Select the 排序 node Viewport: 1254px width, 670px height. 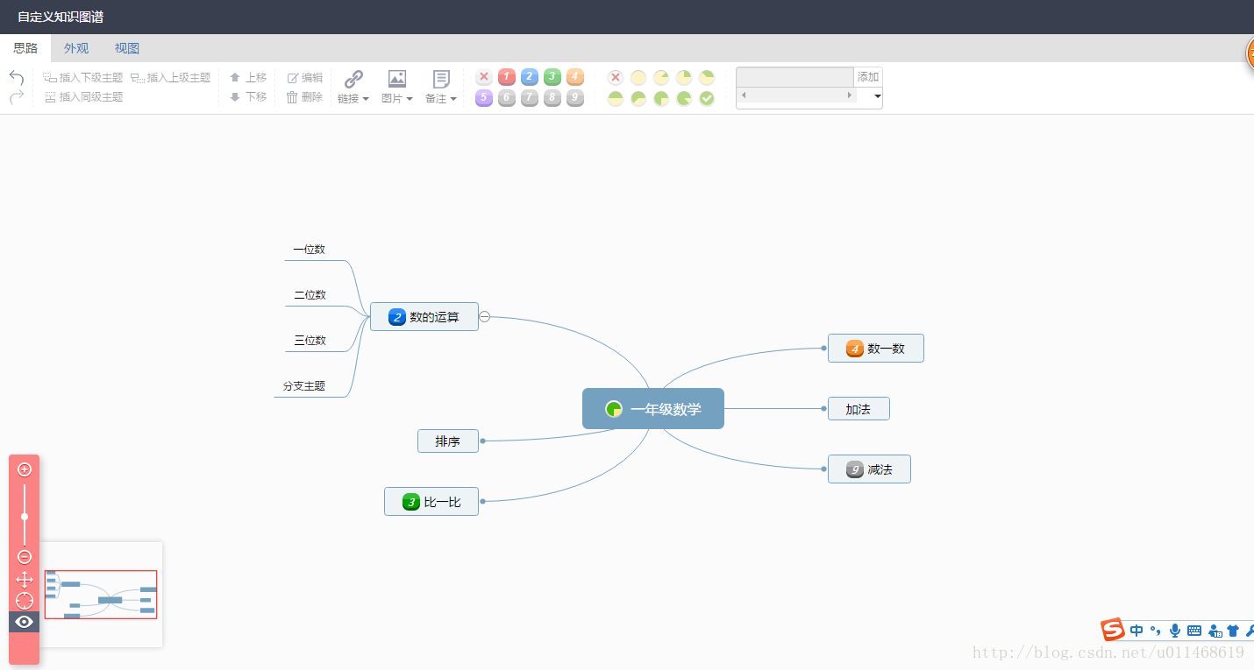(448, 441)
